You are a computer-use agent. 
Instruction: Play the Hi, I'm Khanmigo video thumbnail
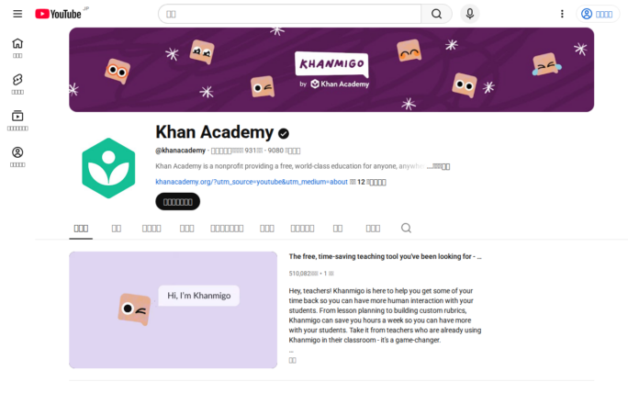point(173,309)
